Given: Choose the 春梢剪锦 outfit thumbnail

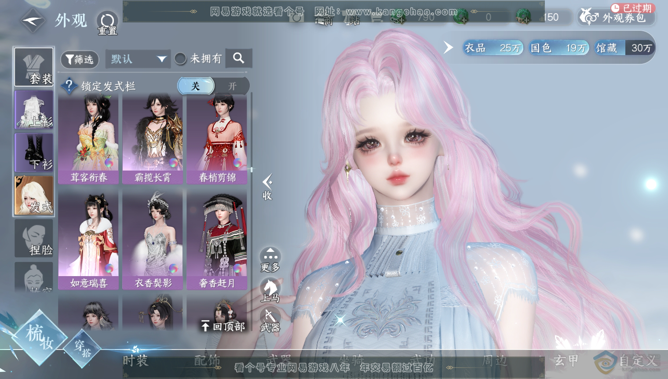Looking at the screenshot, I should (217, 139).
